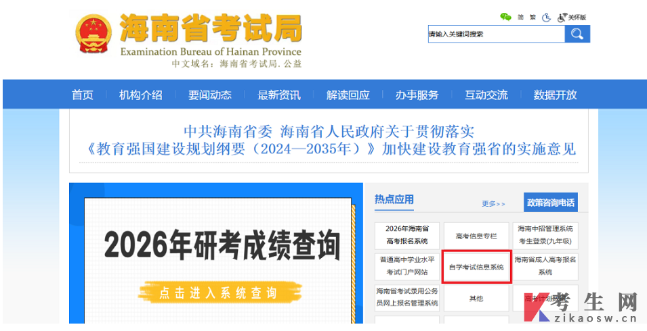Open 其他 application tile
The image size is (647, 331).
(x=476, y=299)
